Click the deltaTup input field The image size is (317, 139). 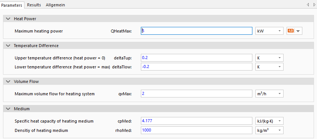tap(196, 58)
